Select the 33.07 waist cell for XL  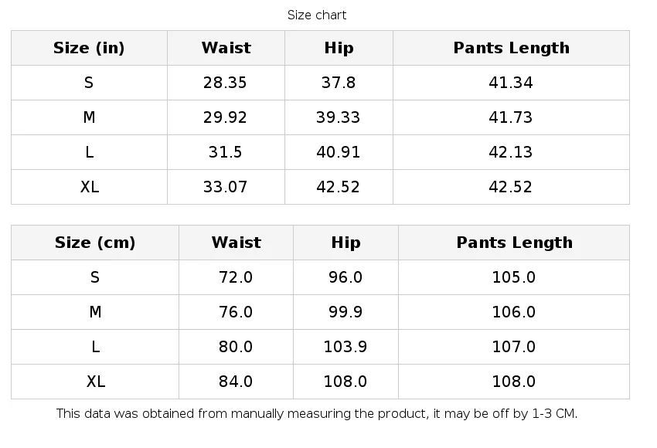coord(226,187)
